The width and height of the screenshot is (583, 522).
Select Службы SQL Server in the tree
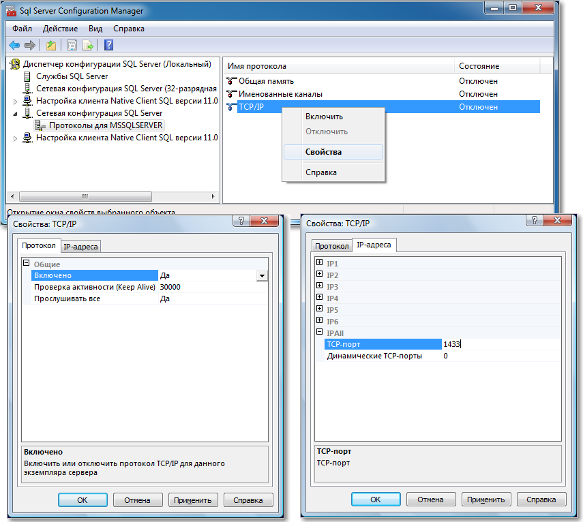pyautogui.click(x=72, y=76)
